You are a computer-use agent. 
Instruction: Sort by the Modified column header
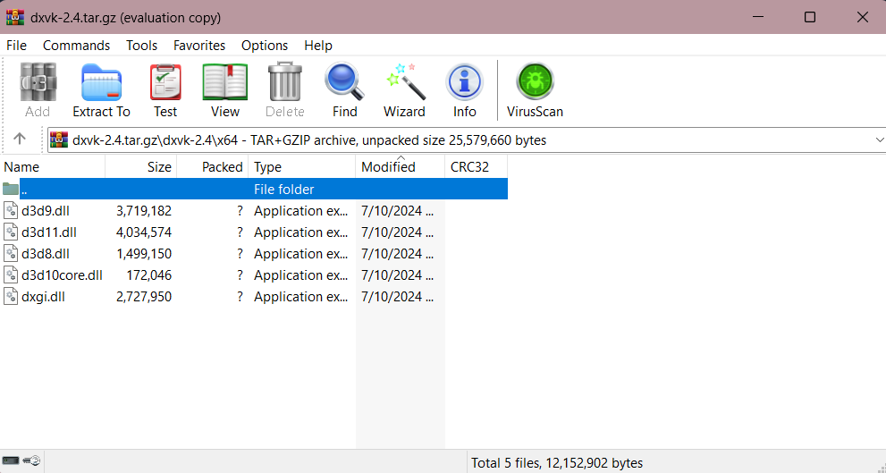pos(400,166)
